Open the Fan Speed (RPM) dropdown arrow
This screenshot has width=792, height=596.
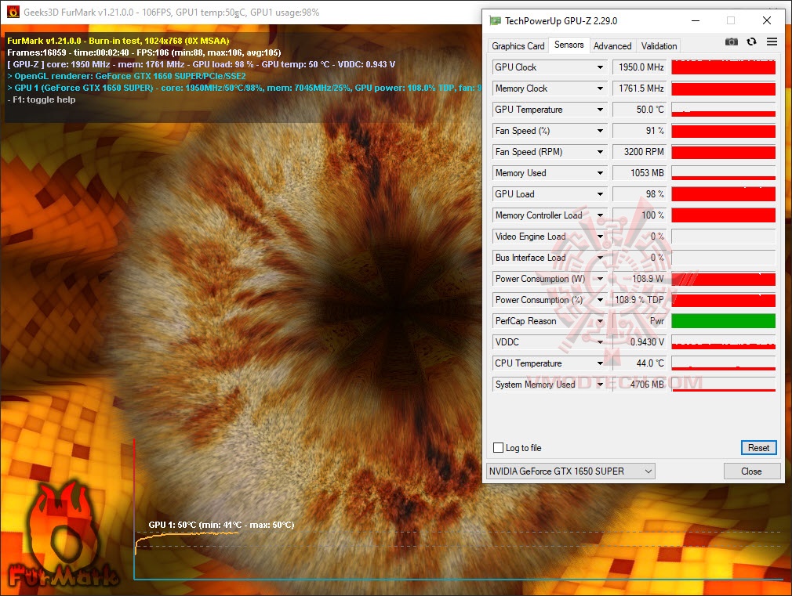pos(600,152)
